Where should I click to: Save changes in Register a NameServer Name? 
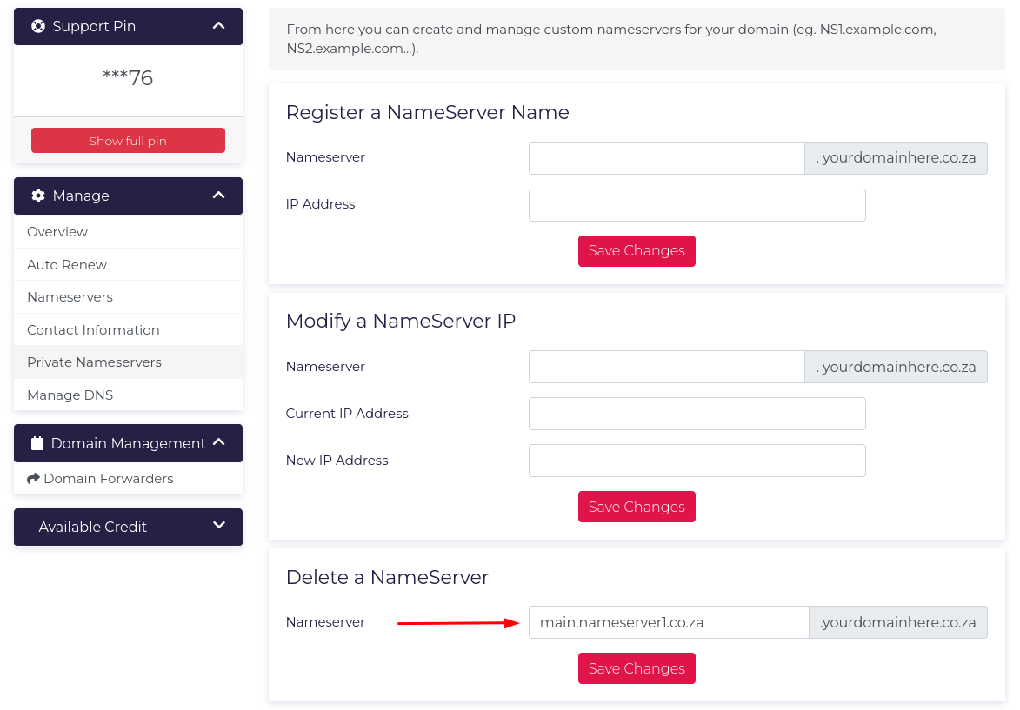[637, 251]
